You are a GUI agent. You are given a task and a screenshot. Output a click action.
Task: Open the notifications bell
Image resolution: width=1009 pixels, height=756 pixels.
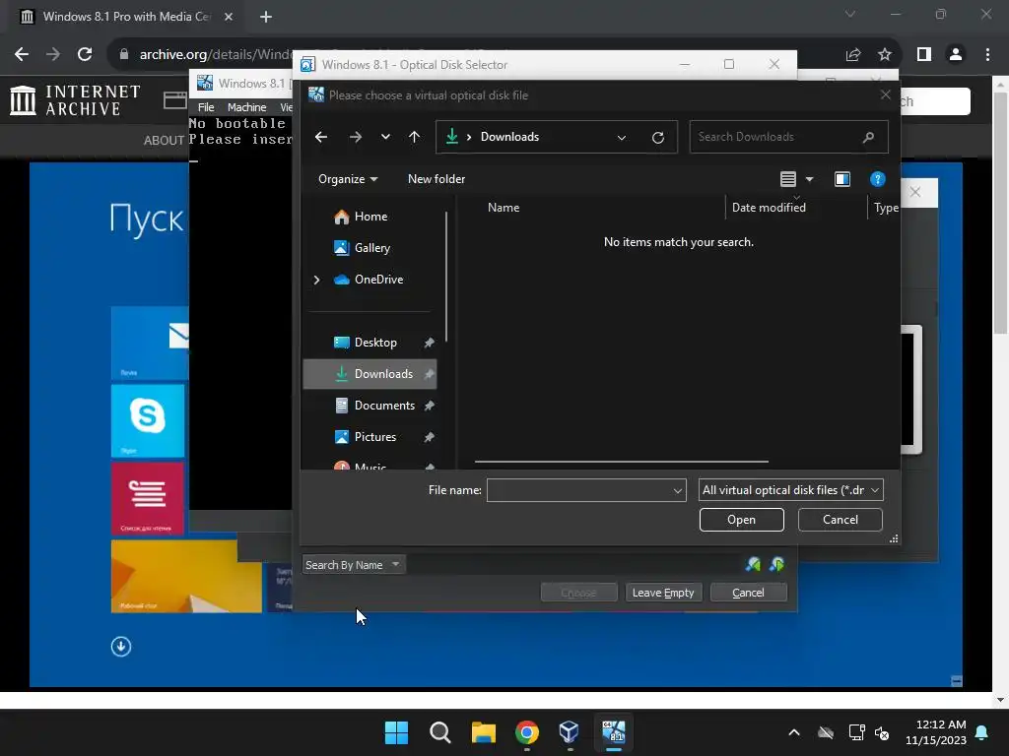[x=982, y=732]
